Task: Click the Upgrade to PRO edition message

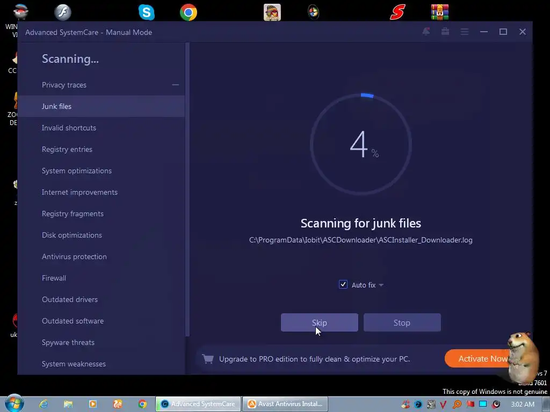Action: pyautogui.click(x=314, y=359)
